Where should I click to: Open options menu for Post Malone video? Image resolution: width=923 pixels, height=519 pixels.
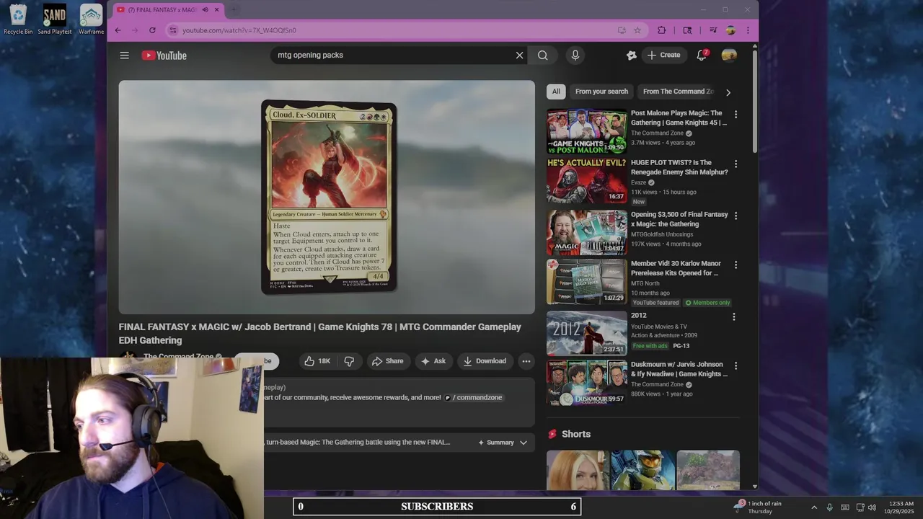[x=736, y=115]
